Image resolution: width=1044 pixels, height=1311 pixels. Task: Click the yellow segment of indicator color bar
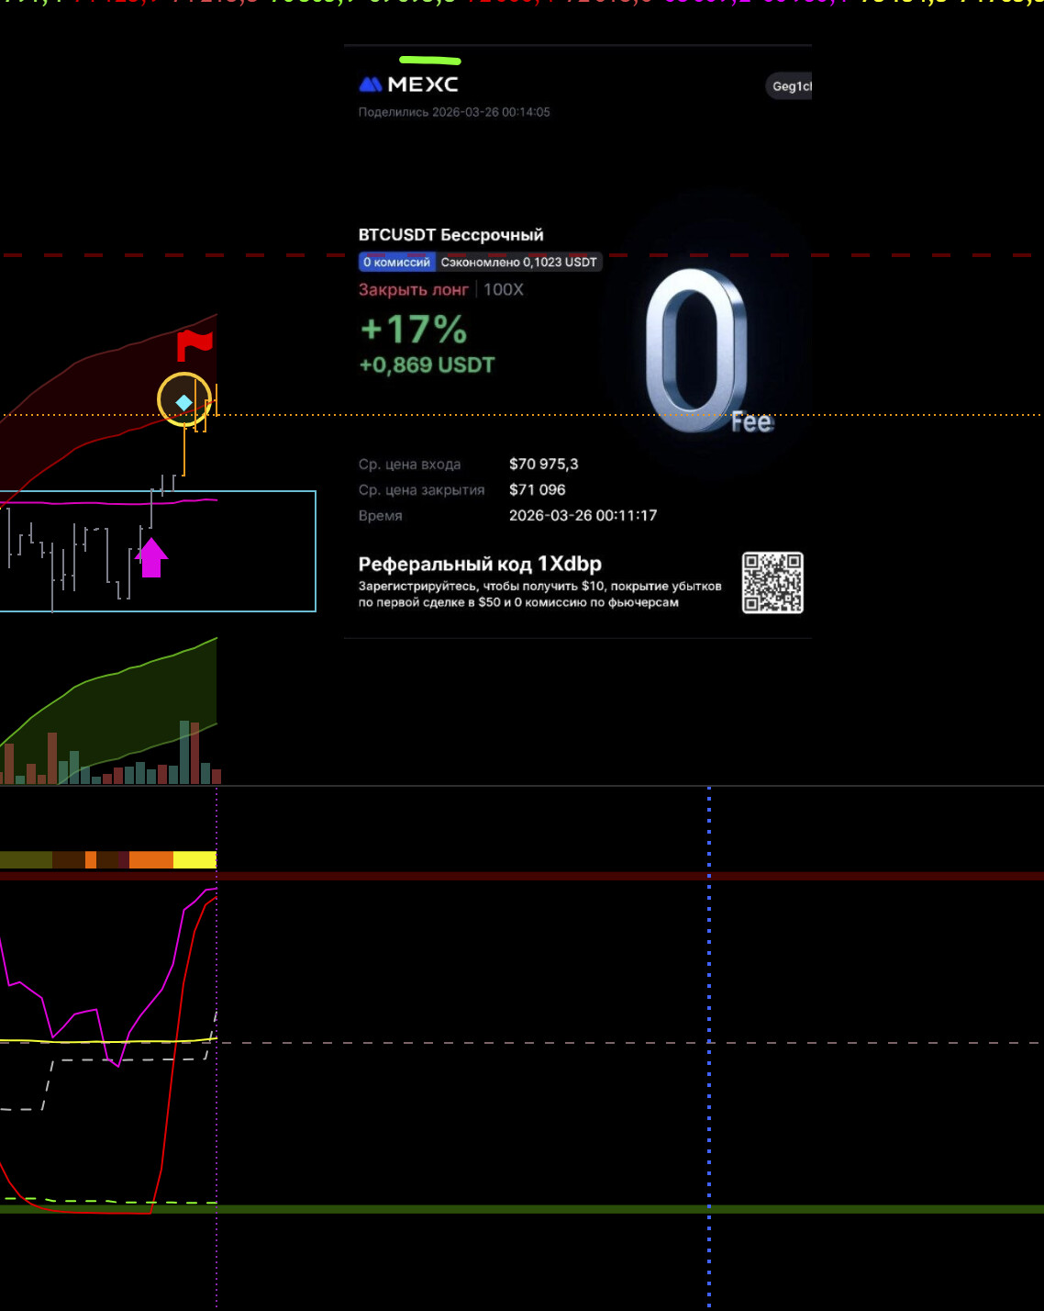pos(194,859)
